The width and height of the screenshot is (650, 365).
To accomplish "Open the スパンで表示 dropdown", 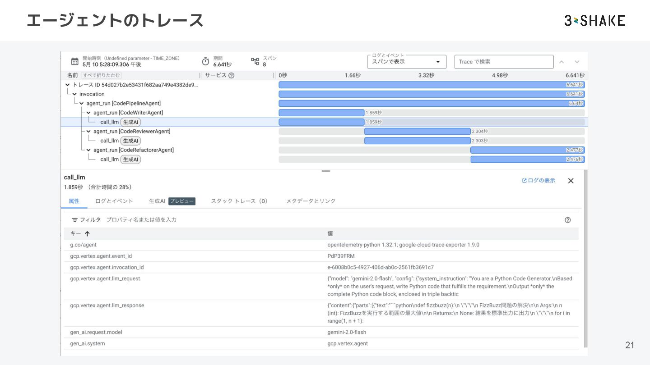I will [x=406, y=62].
